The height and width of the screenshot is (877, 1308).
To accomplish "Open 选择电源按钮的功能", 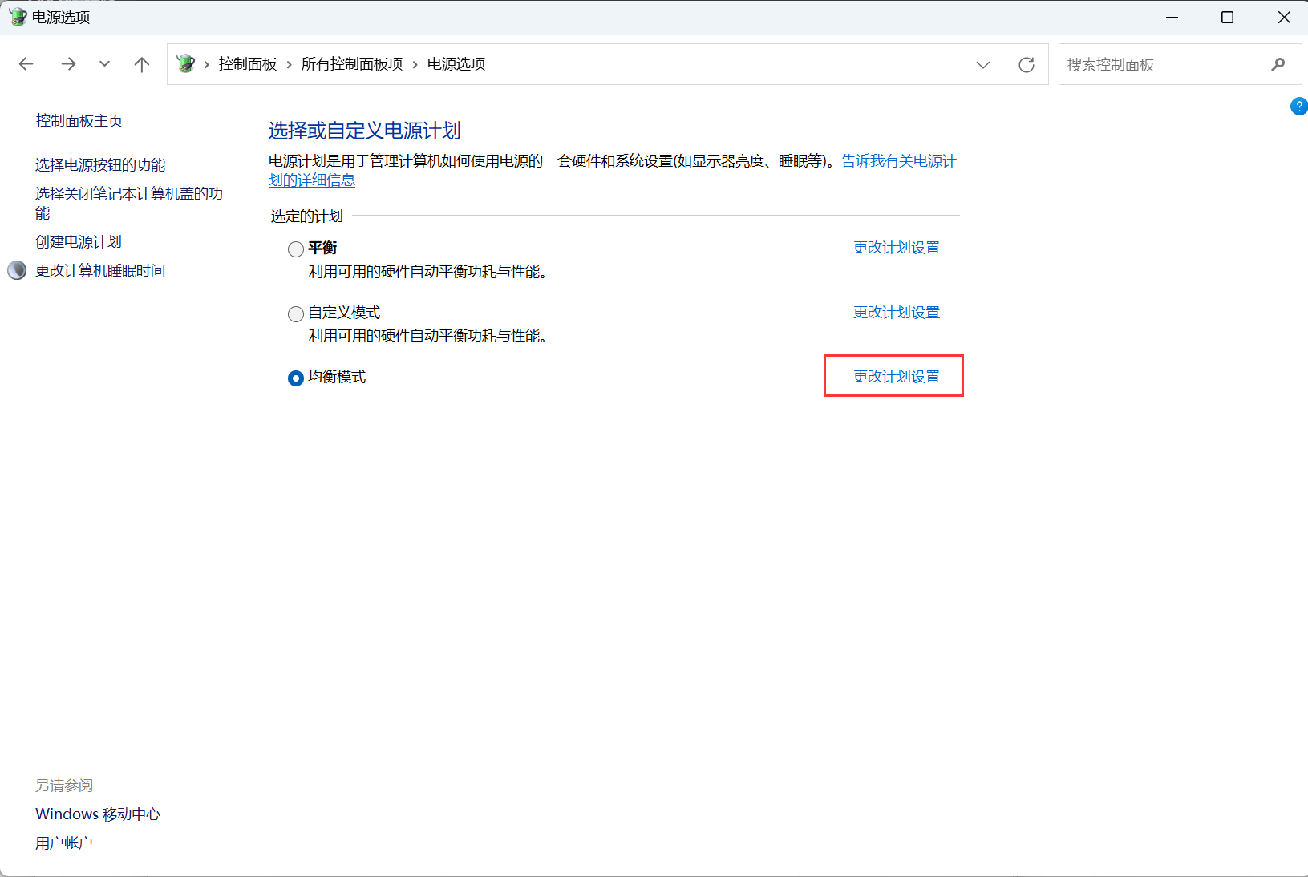I will 100,165.
